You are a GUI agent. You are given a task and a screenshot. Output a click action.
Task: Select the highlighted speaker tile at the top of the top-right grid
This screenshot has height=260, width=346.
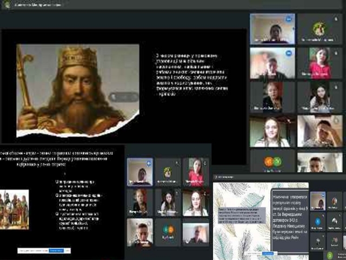pos(272,29)
